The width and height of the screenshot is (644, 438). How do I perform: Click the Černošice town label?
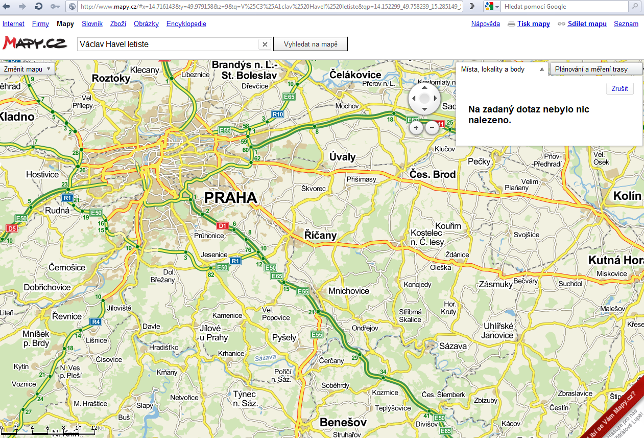tap(67, 267)
